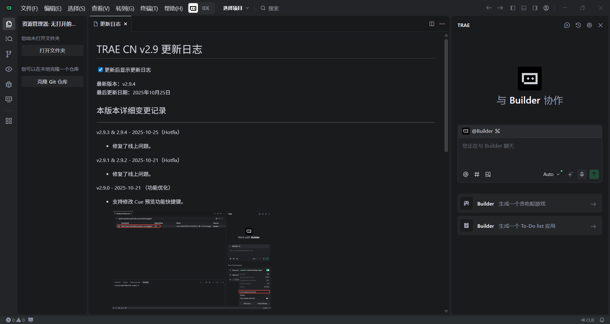Select the 更新日志 editor tab

point(110,24)
